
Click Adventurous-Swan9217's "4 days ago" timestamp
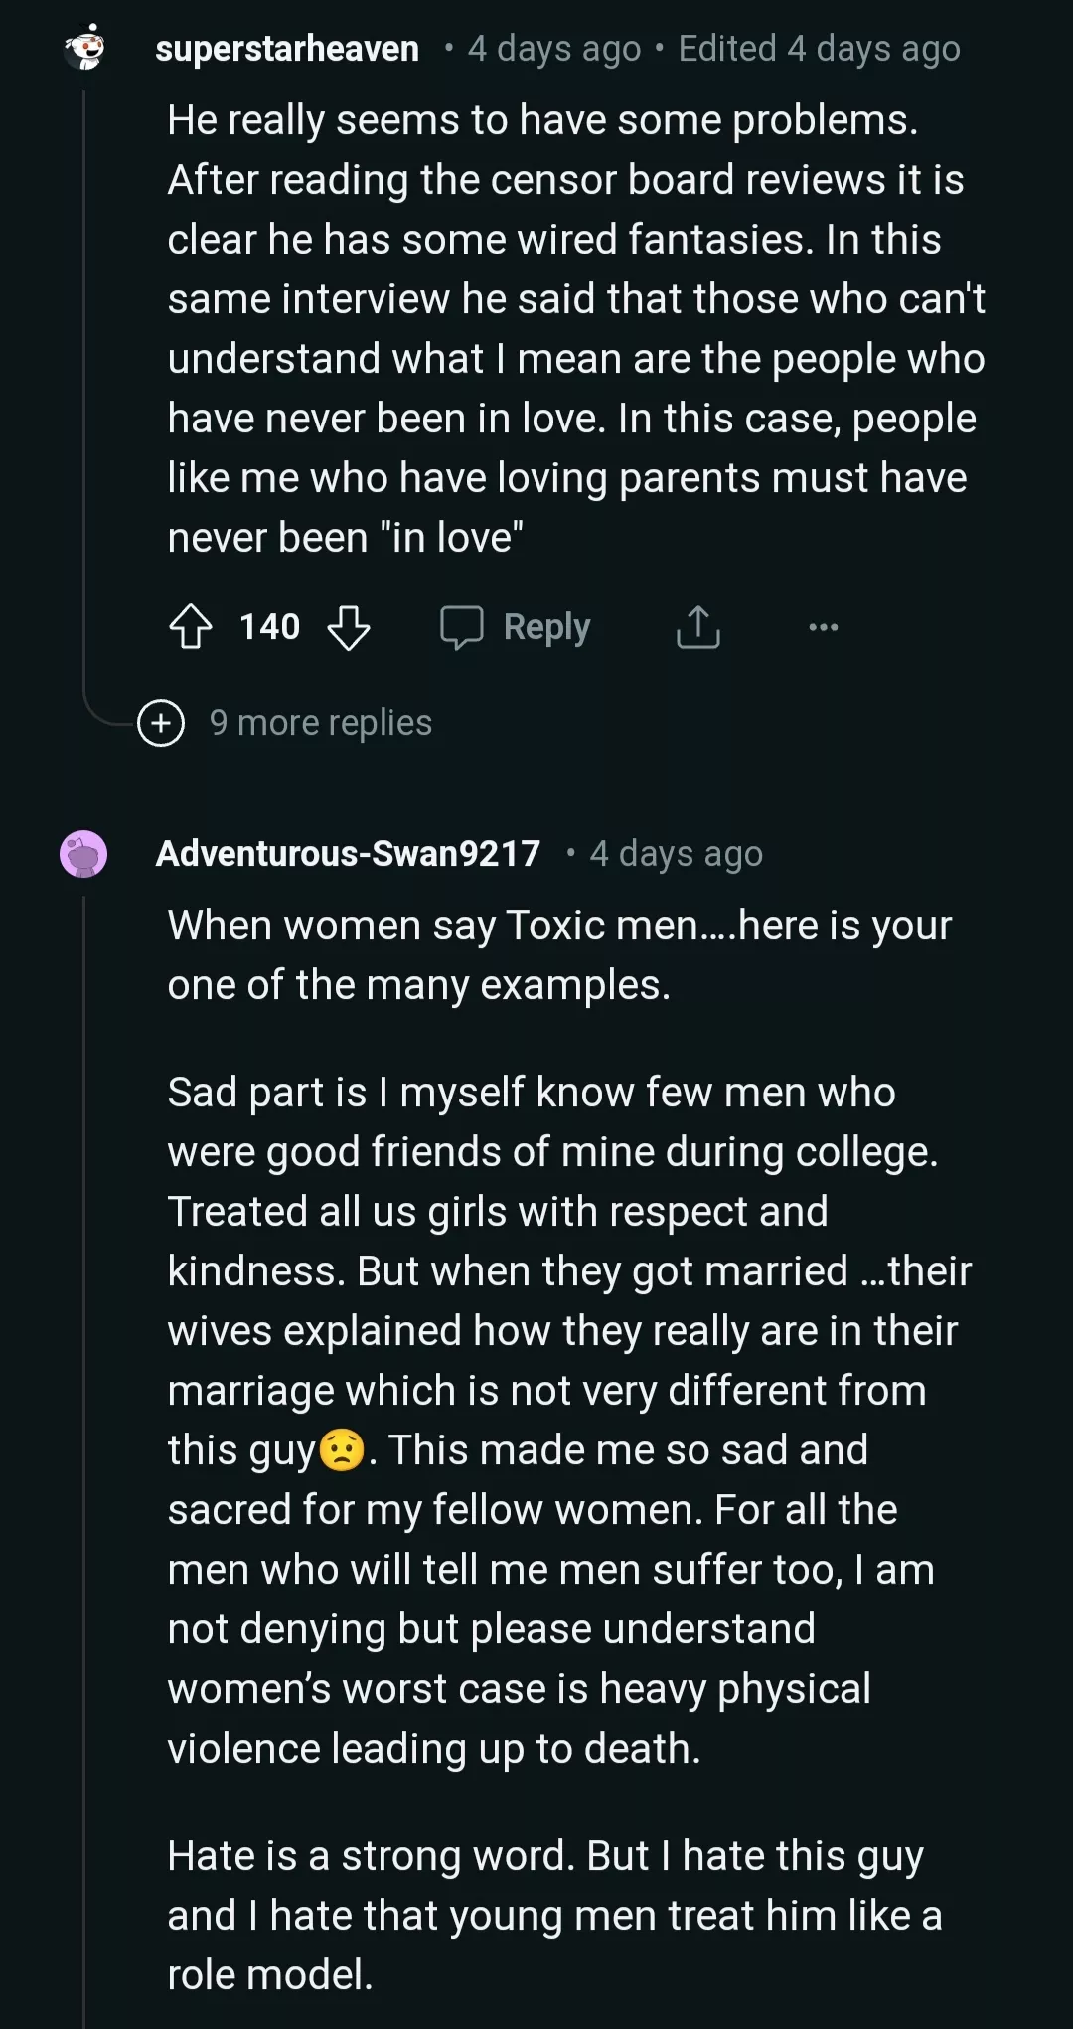[676, 854]
